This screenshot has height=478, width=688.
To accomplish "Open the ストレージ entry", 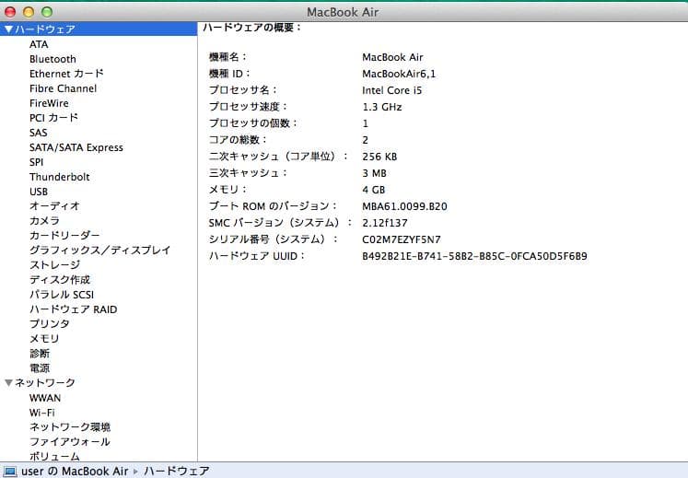I will pos(55,265).
